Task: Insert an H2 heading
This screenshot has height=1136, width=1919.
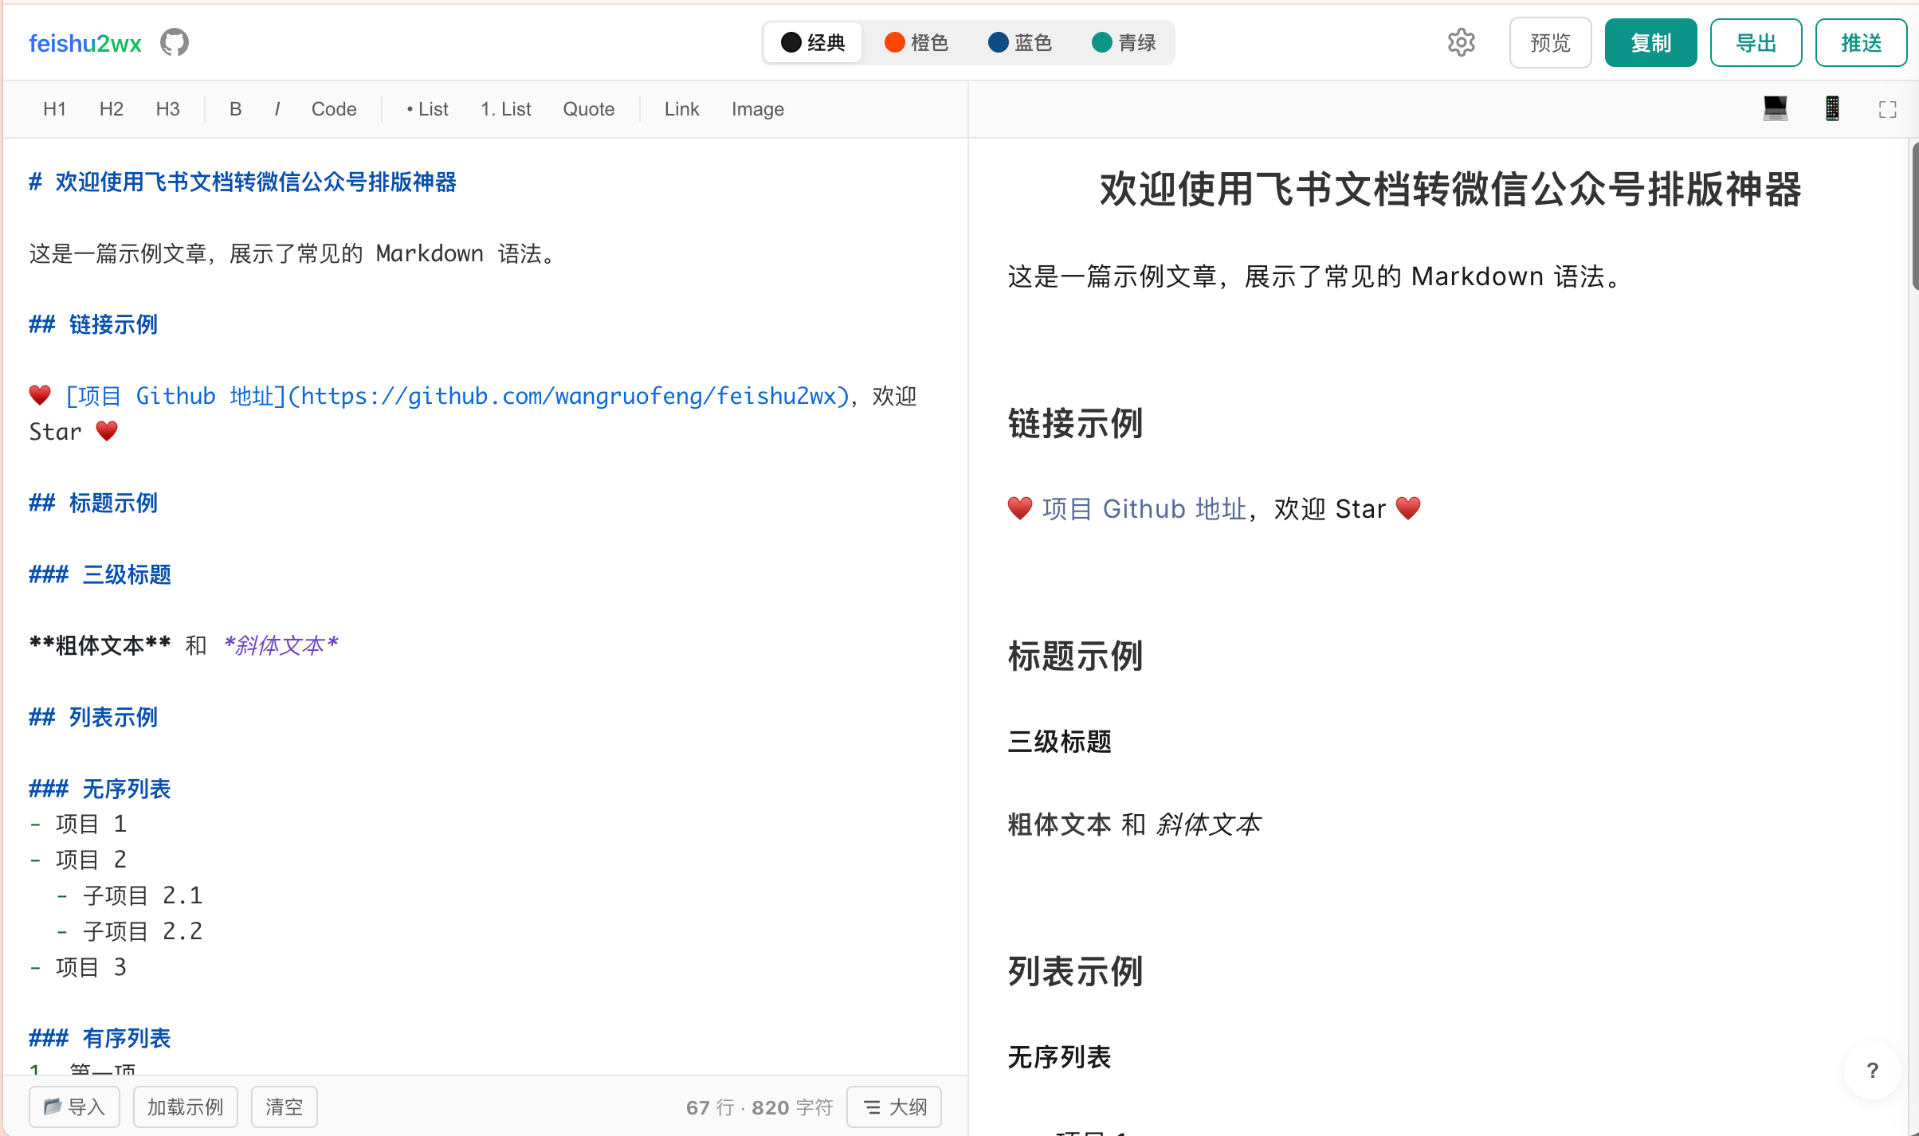Action: [111, 109]
